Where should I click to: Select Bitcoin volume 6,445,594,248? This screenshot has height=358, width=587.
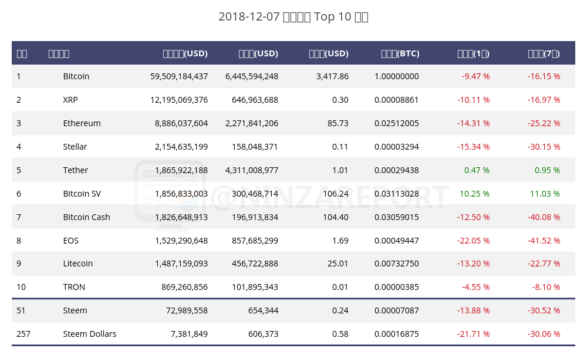[x=252, y=76]
